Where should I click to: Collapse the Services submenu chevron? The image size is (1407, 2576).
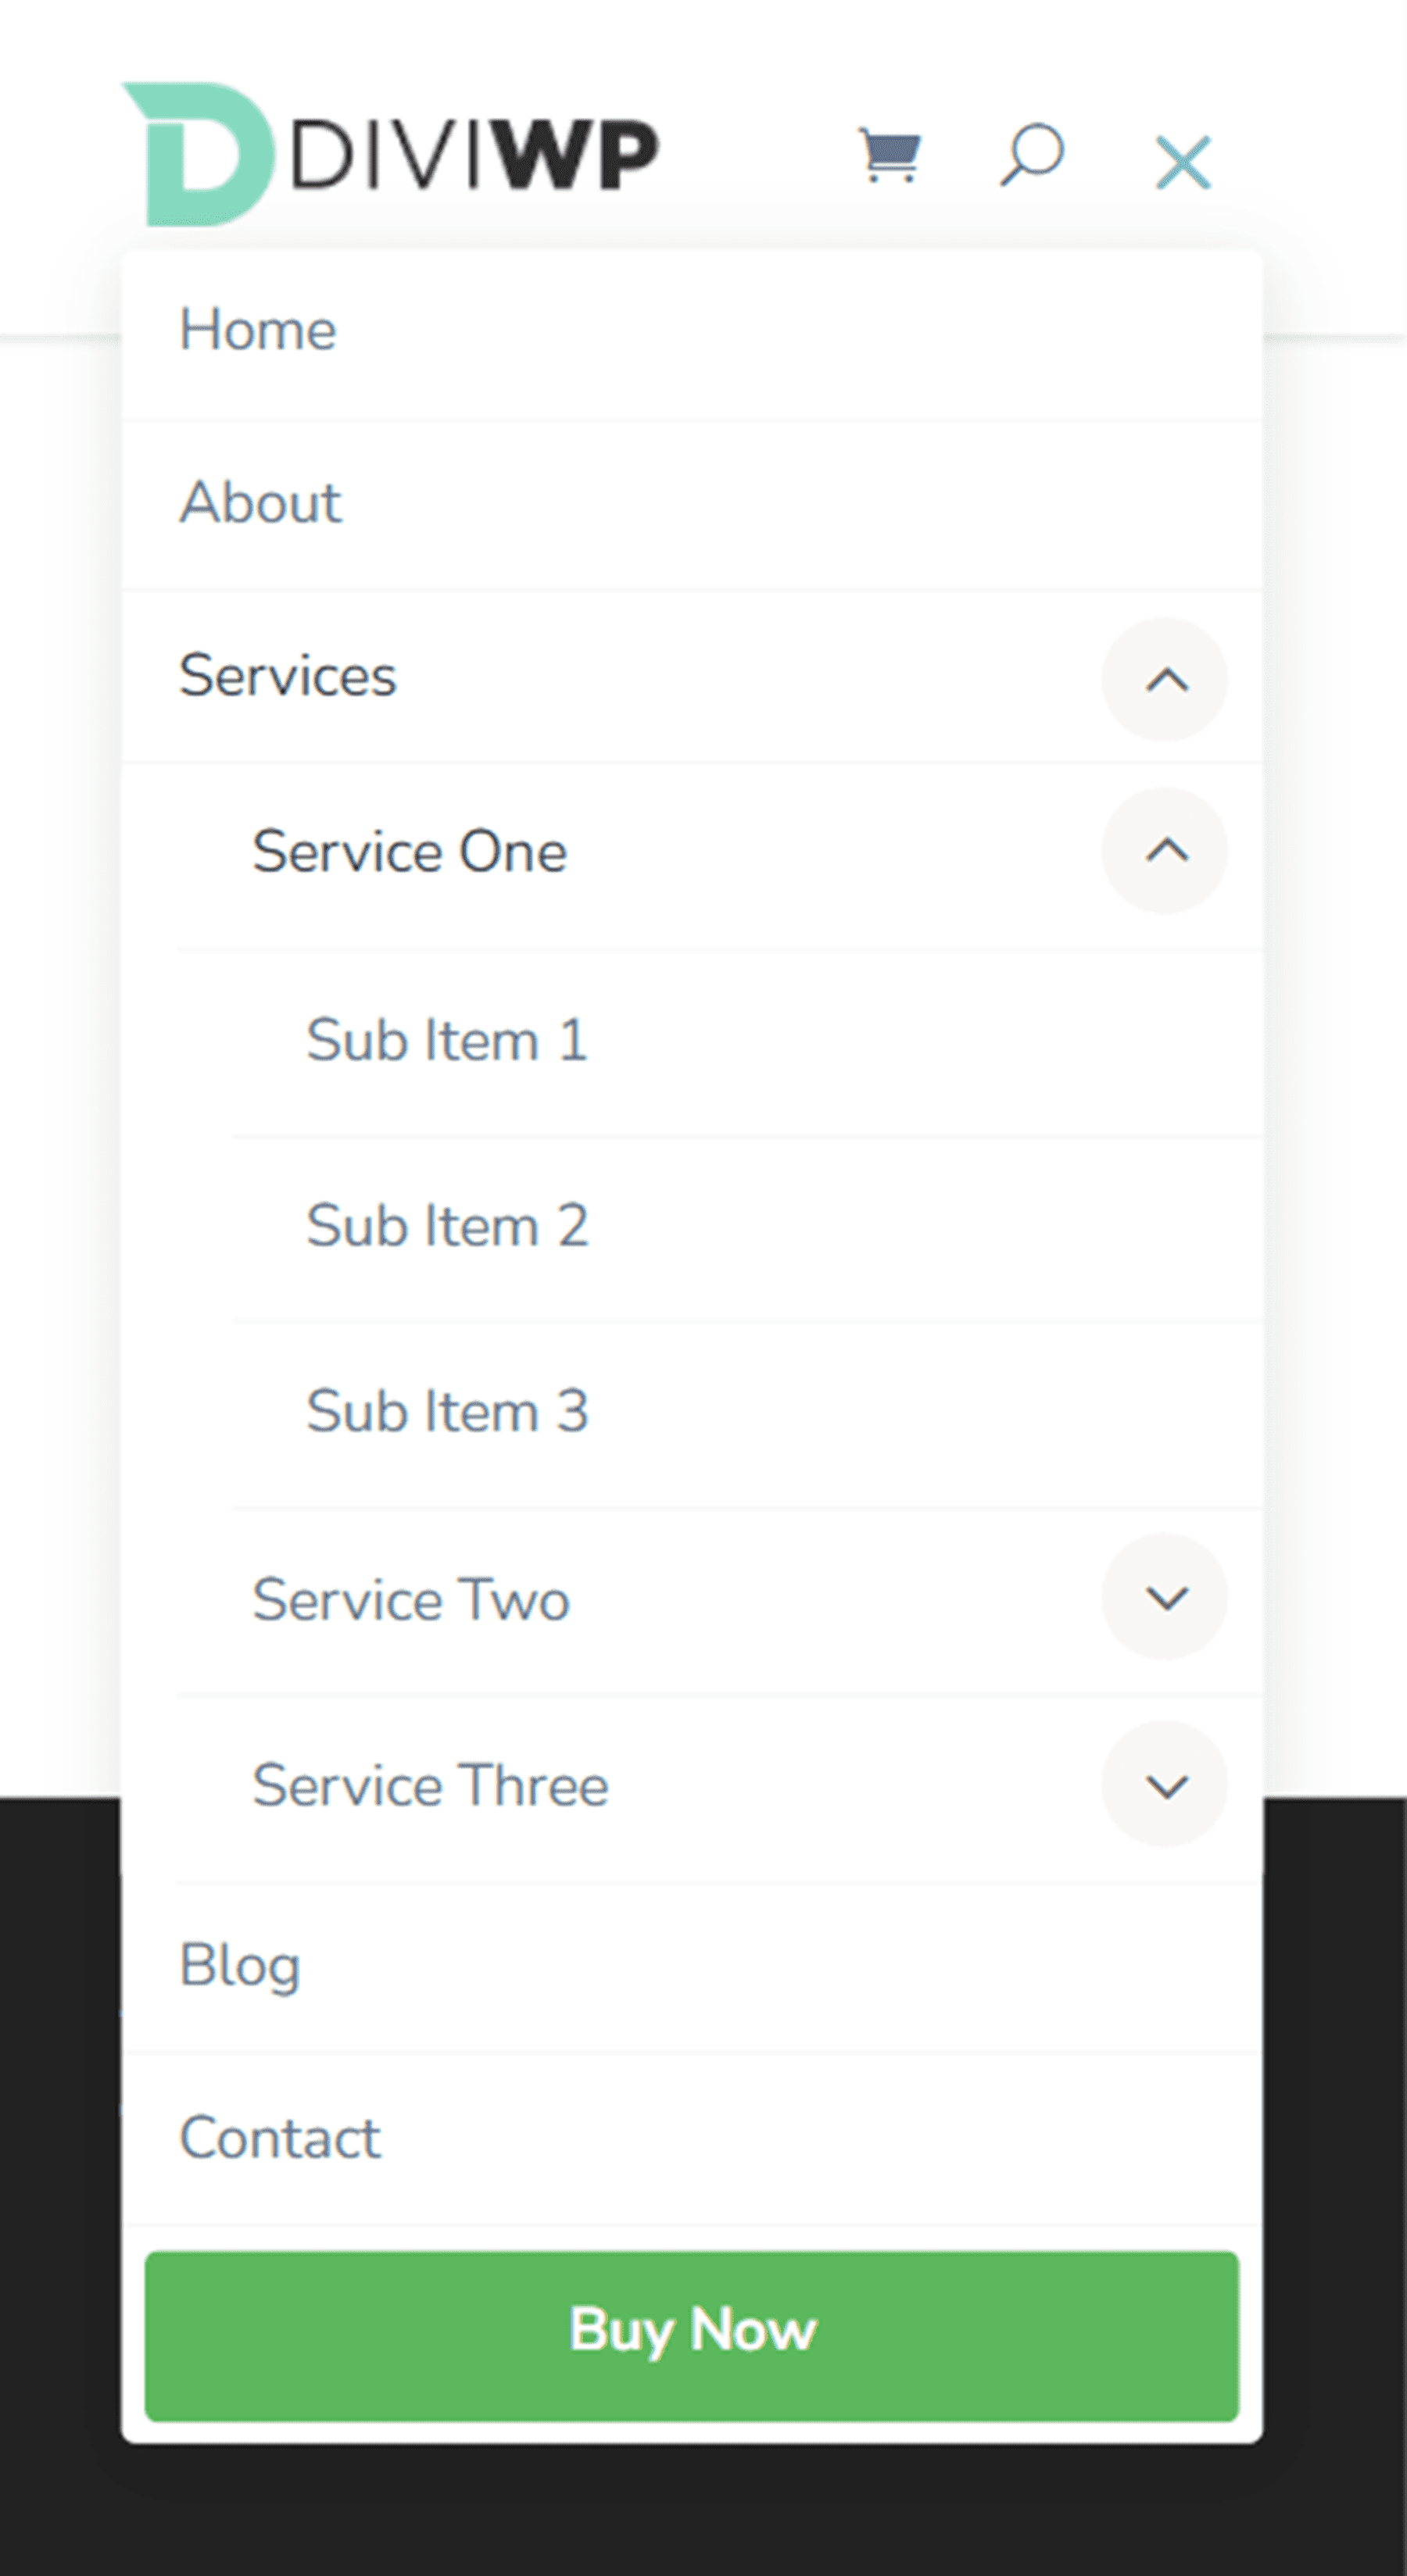[x=1165, y=680]
